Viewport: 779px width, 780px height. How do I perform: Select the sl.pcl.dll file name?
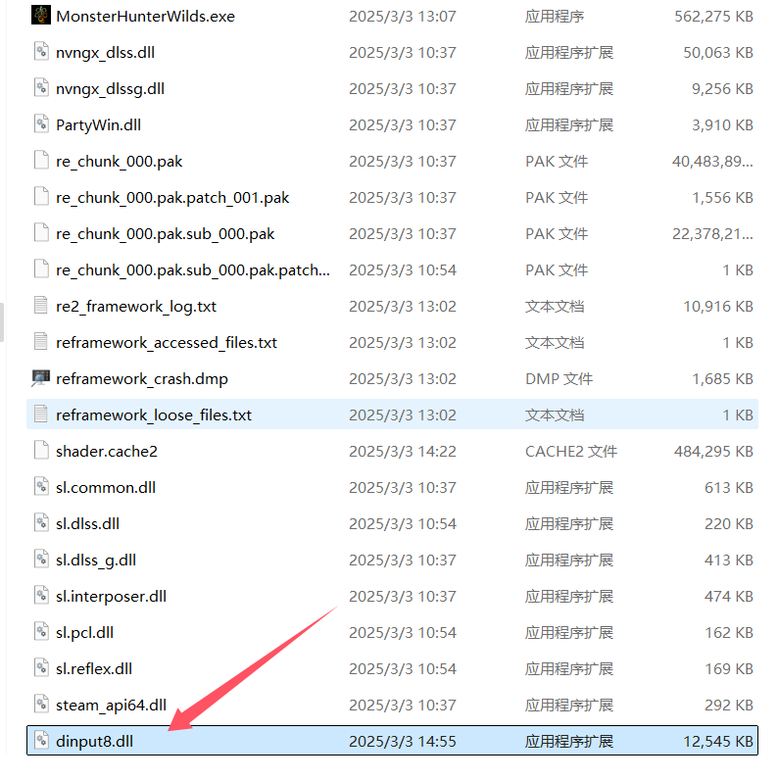click(85, 632)
